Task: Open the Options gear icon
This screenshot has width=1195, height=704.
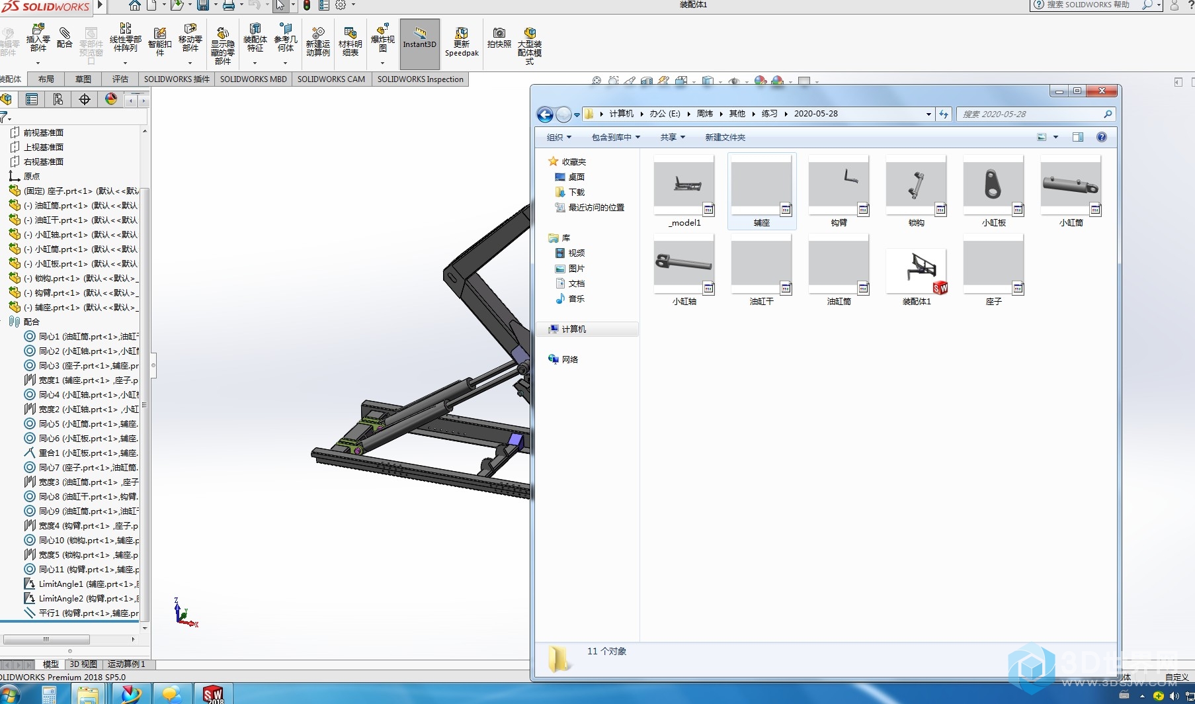Action: pyautogui.click(x=341, y=5)
